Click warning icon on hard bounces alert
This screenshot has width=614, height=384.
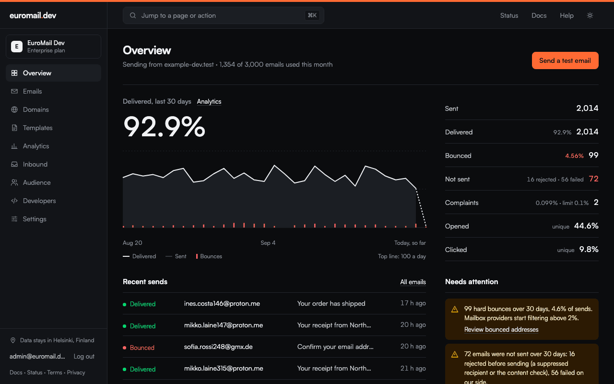[455, 309]
